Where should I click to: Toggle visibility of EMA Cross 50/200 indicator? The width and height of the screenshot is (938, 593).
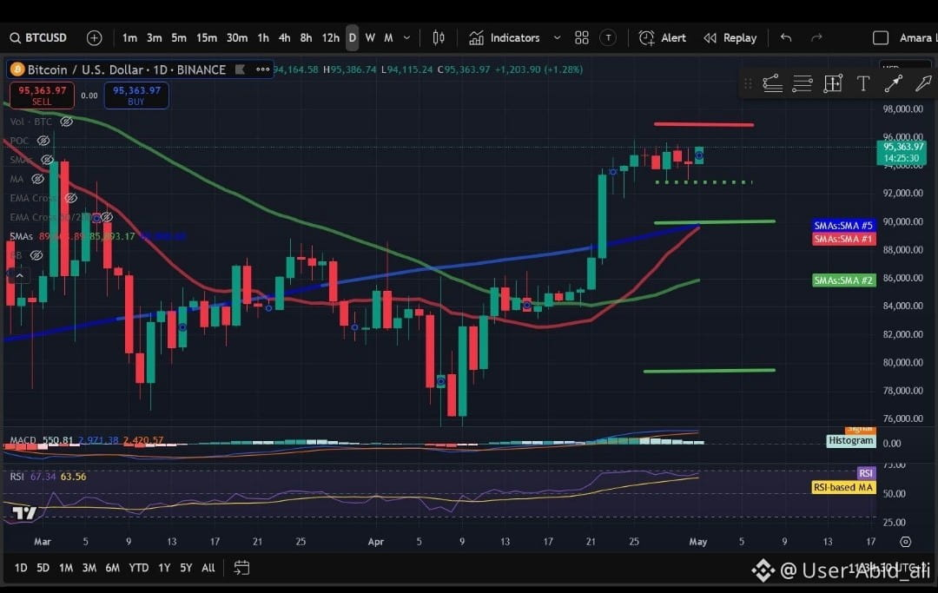[x=107, y=217]
